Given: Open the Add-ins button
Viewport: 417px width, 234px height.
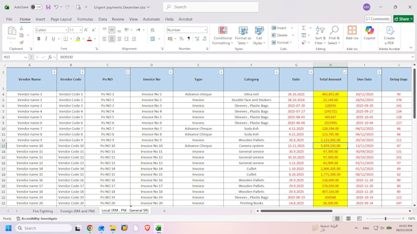Looking at the screenshot, I should (352, 33).
